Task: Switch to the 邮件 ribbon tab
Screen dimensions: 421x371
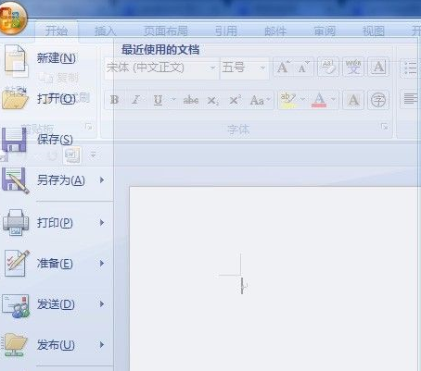Action: 275,31
